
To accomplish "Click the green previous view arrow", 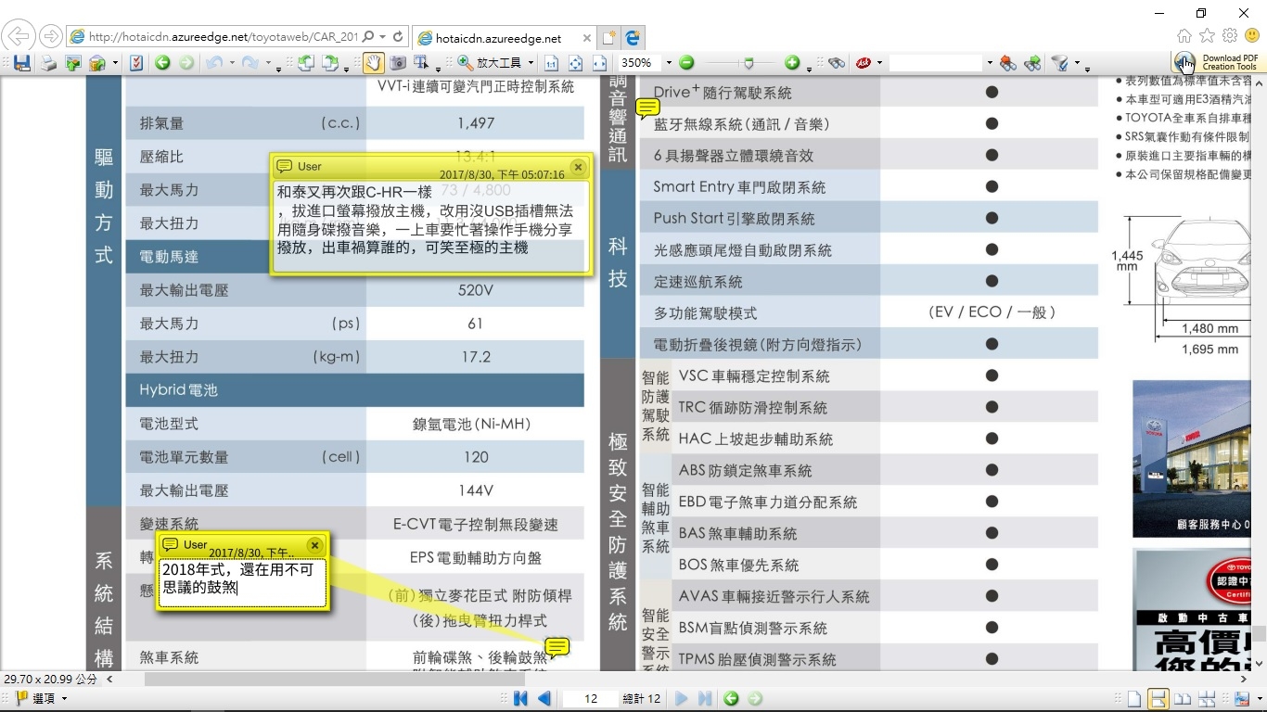I will point(162,63).
